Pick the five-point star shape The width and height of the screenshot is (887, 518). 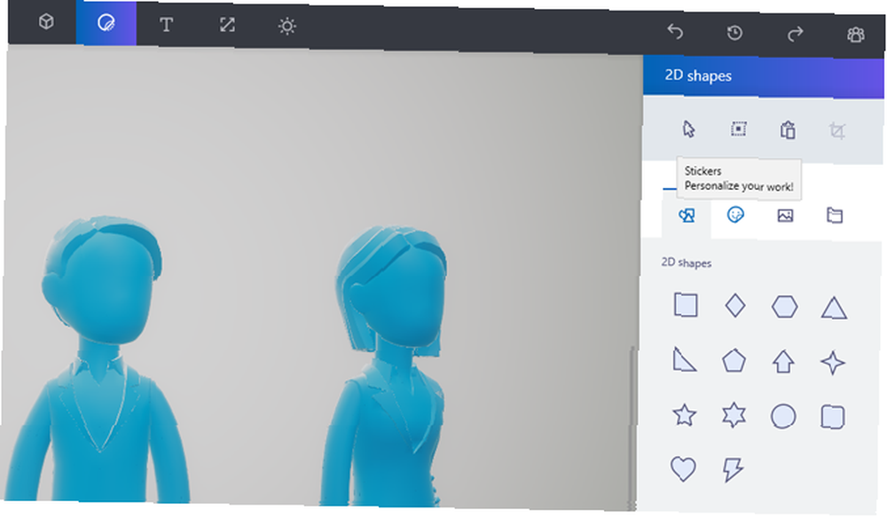(x=684, y=415)
